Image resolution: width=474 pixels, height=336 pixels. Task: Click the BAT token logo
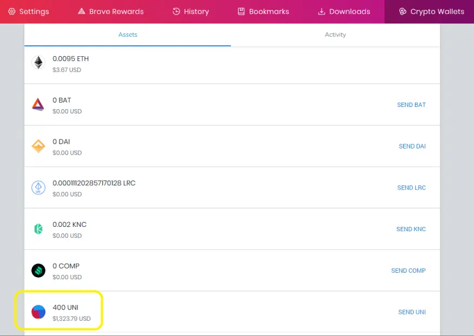38,105
